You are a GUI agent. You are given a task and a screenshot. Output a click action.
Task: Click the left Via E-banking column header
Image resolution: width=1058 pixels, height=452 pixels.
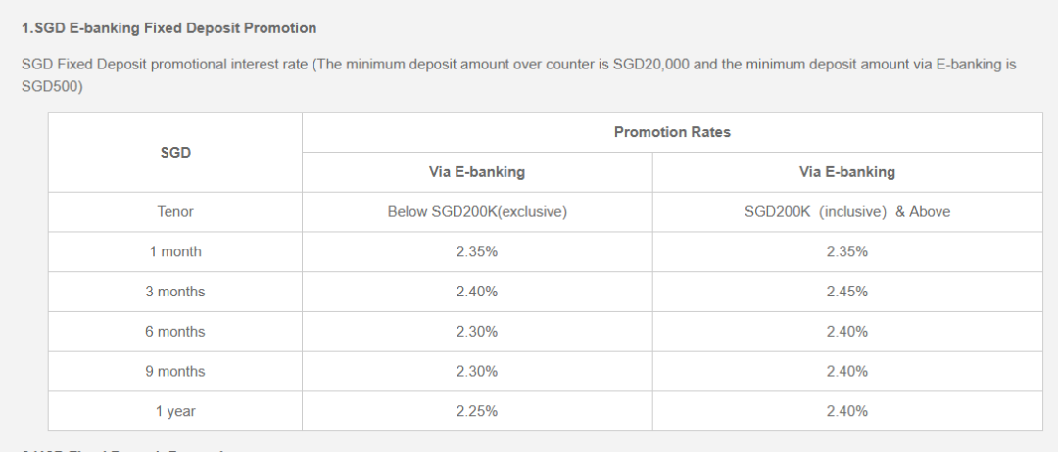[x=477, y=172]
